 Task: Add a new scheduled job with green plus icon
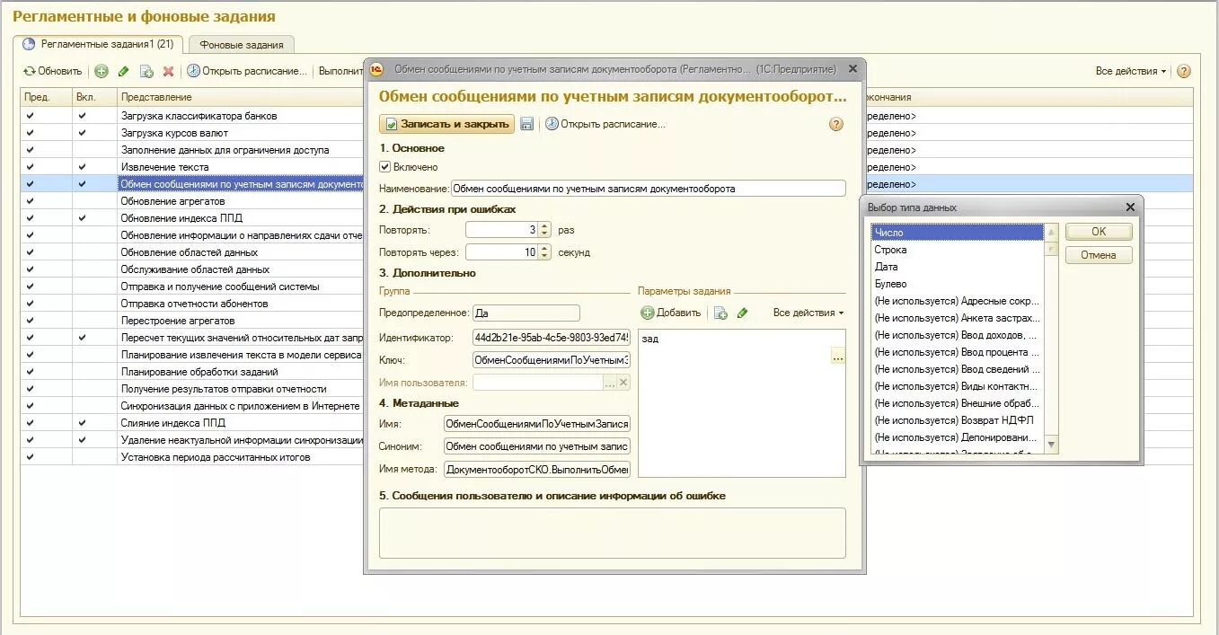pyautogui.click(x=102, y=71)
